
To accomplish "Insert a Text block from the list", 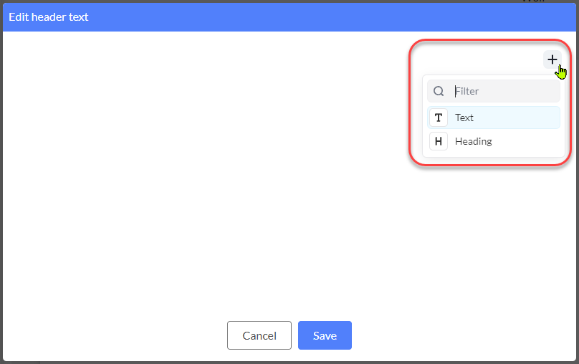I will click(x=494, y=118).
